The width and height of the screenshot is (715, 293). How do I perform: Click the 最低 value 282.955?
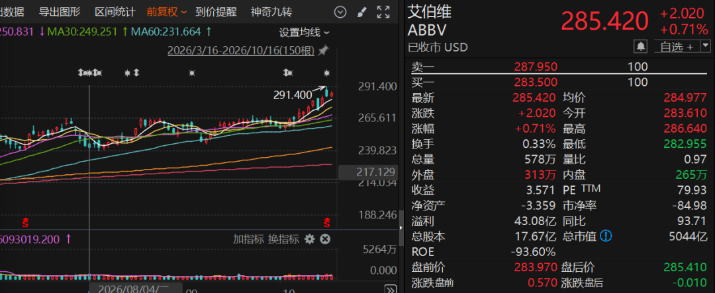pos(686,145)
